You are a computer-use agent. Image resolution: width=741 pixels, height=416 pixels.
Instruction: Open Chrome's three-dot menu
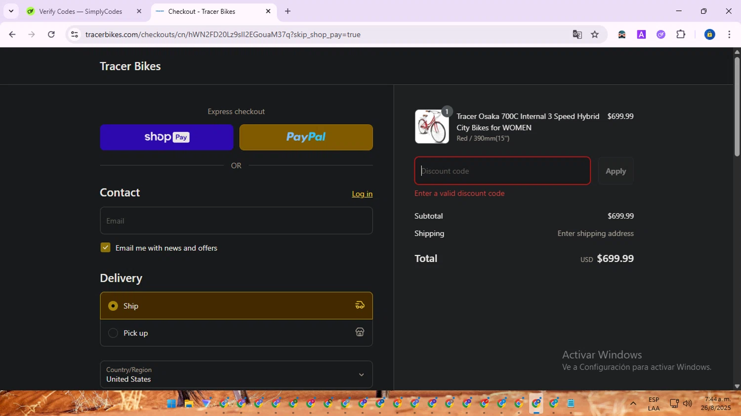click(x=729, y=35)
